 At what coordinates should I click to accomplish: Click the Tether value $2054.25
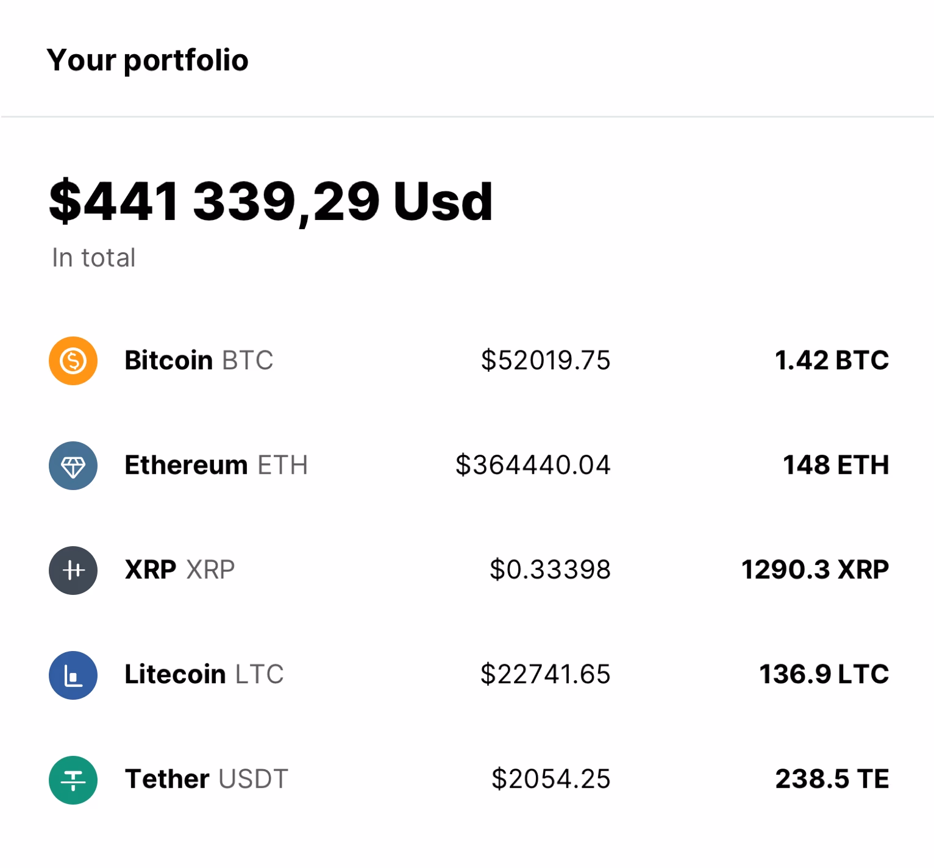(x=551, y=779)
